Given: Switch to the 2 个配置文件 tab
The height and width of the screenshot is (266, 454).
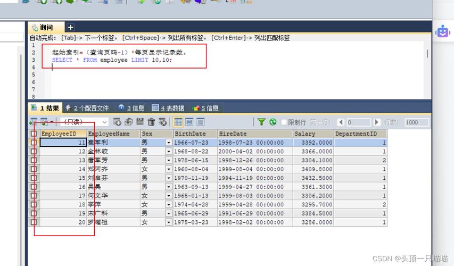Looking at the screenshot, I should click(87, 108).
